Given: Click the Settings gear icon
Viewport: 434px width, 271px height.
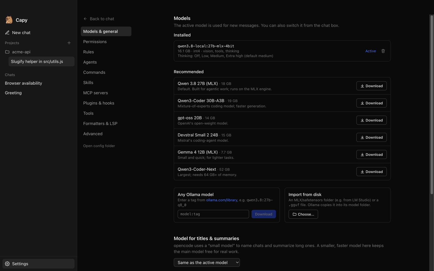Looking at the screenshot, I should point(7,264).
